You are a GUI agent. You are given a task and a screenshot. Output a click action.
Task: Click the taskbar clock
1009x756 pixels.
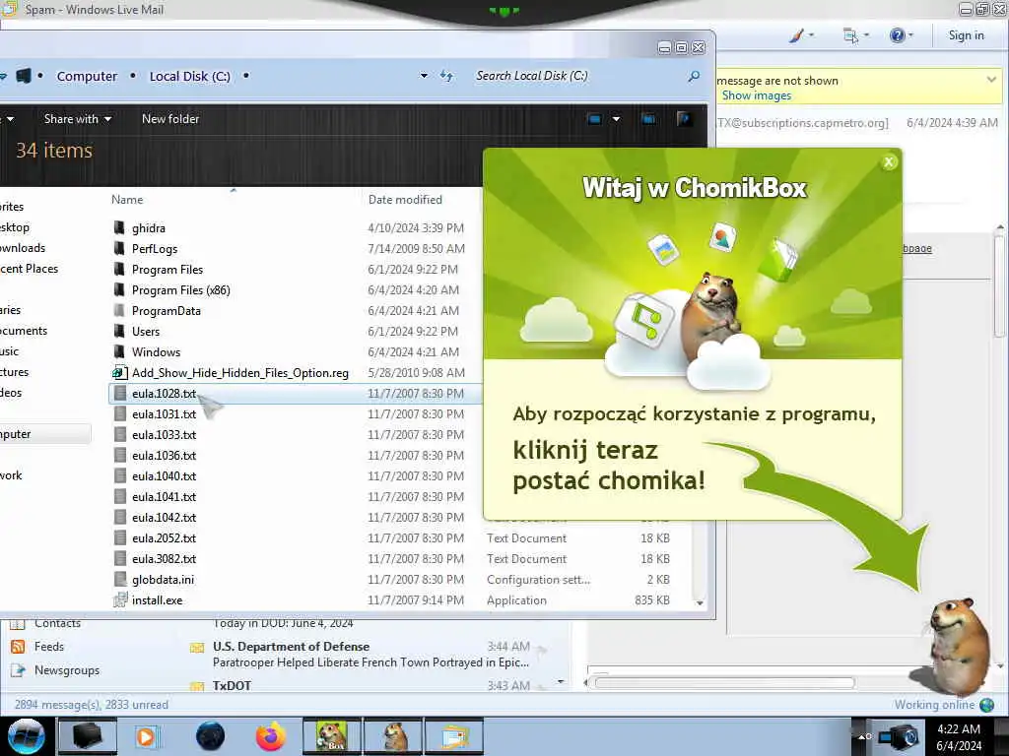(x=959, y=737)
